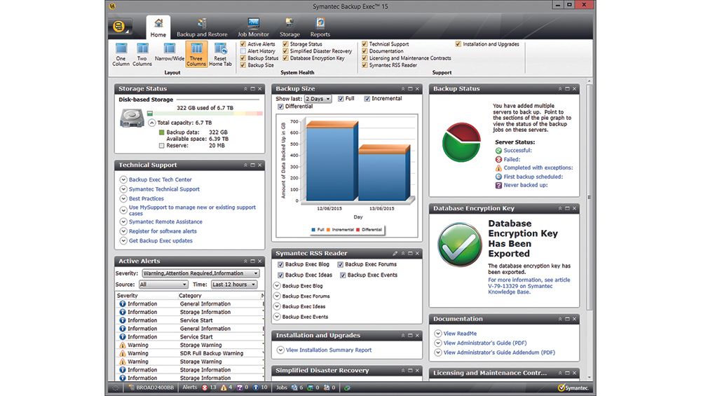The image size is (701, 396).
Task: Edit Symantec RSS Reader with pencil icon
Action: (x=395, y=254)
